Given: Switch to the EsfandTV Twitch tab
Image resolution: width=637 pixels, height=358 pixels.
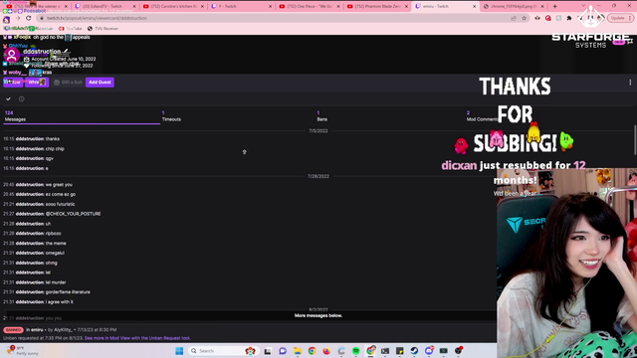Looking at the screenshot, I should coord(106,7).
